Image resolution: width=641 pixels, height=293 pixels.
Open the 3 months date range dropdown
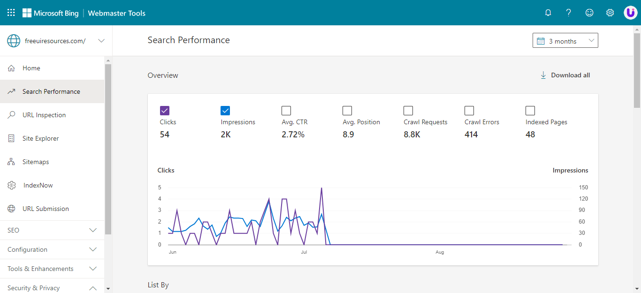[565, 40]
